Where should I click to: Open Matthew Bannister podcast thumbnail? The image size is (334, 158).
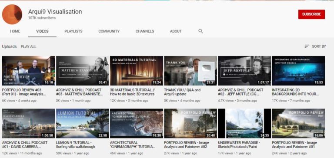tap(83, 71)
